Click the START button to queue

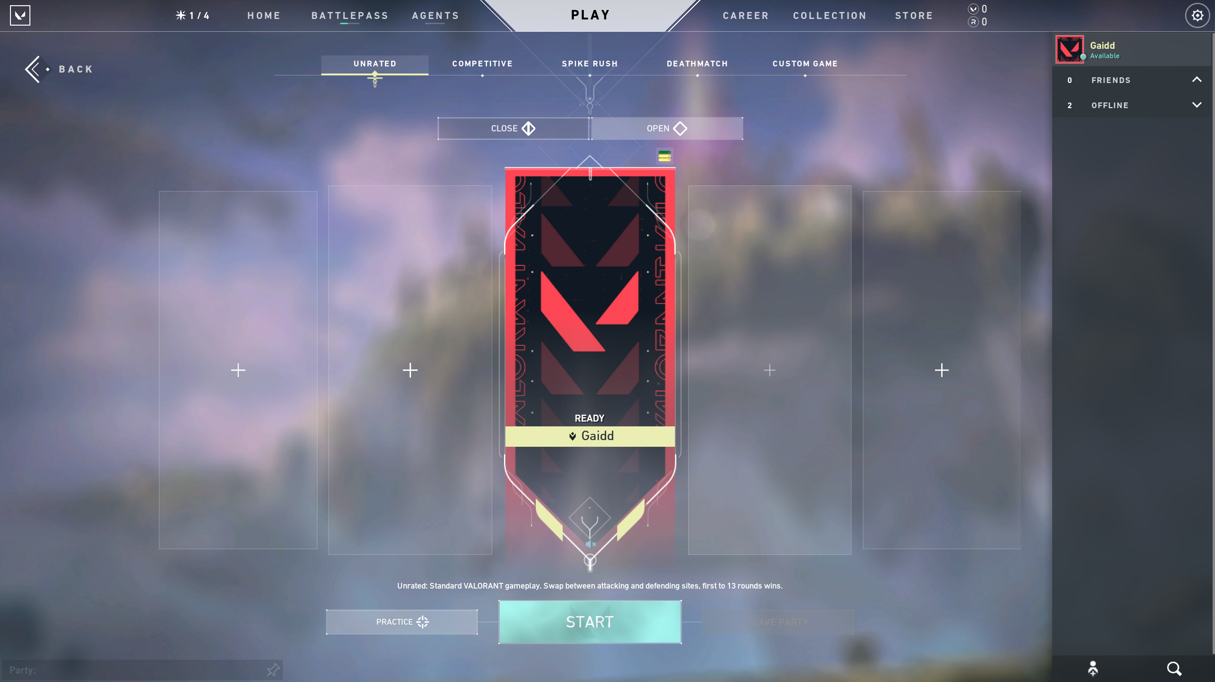click(x=590, y=621)
